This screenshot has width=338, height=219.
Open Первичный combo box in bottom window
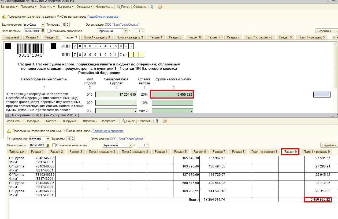tap(131, 145)
